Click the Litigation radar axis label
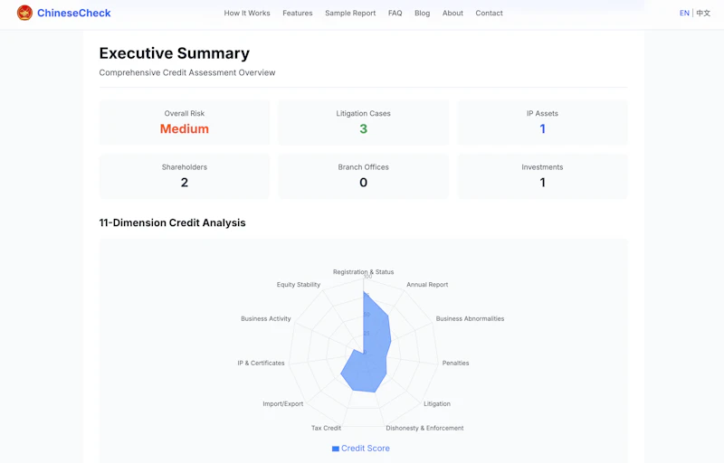Screen dimensions: 724x463 click(x=437, y=403)
